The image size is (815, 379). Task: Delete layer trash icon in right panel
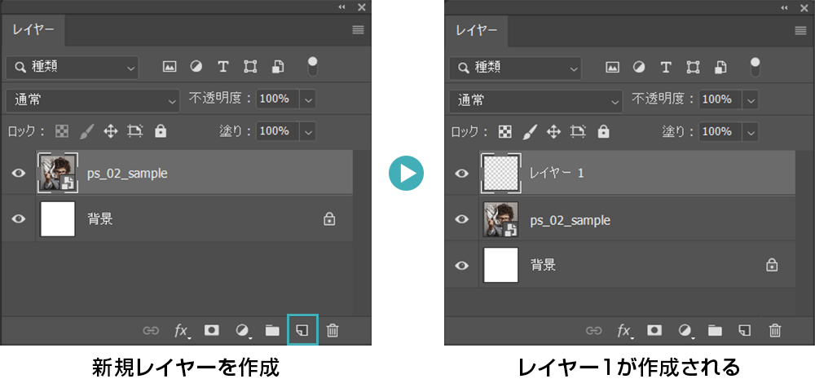(x=775, y=330)
